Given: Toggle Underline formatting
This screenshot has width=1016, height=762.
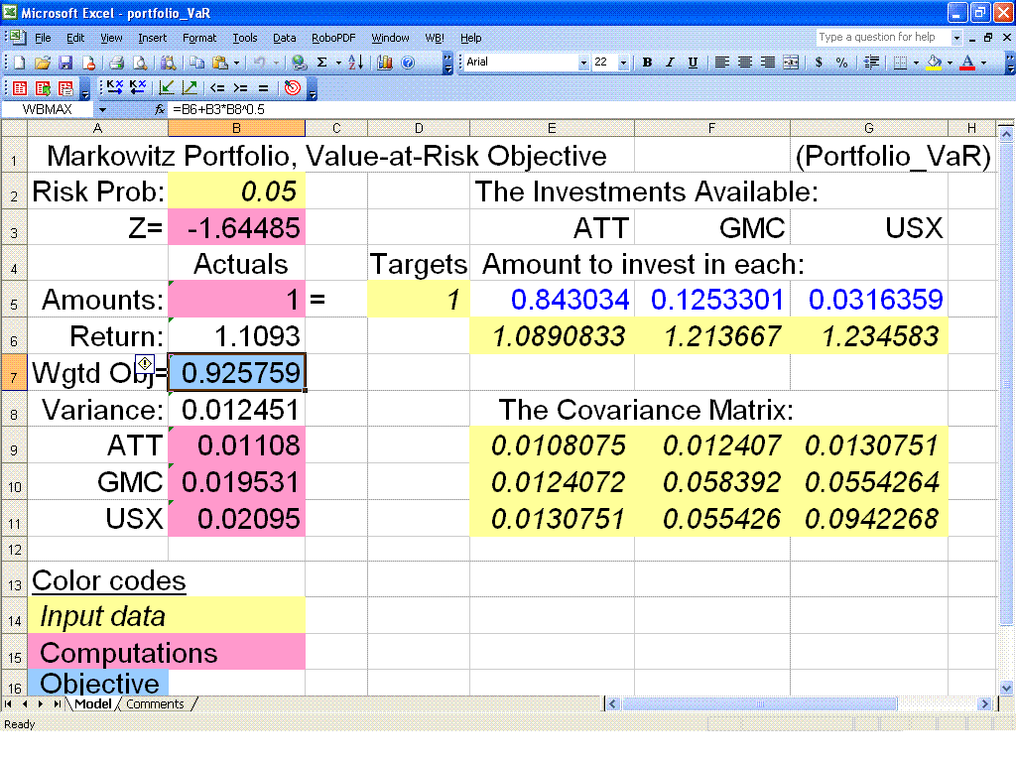Looking at the screenshot, I should point(693,63).
